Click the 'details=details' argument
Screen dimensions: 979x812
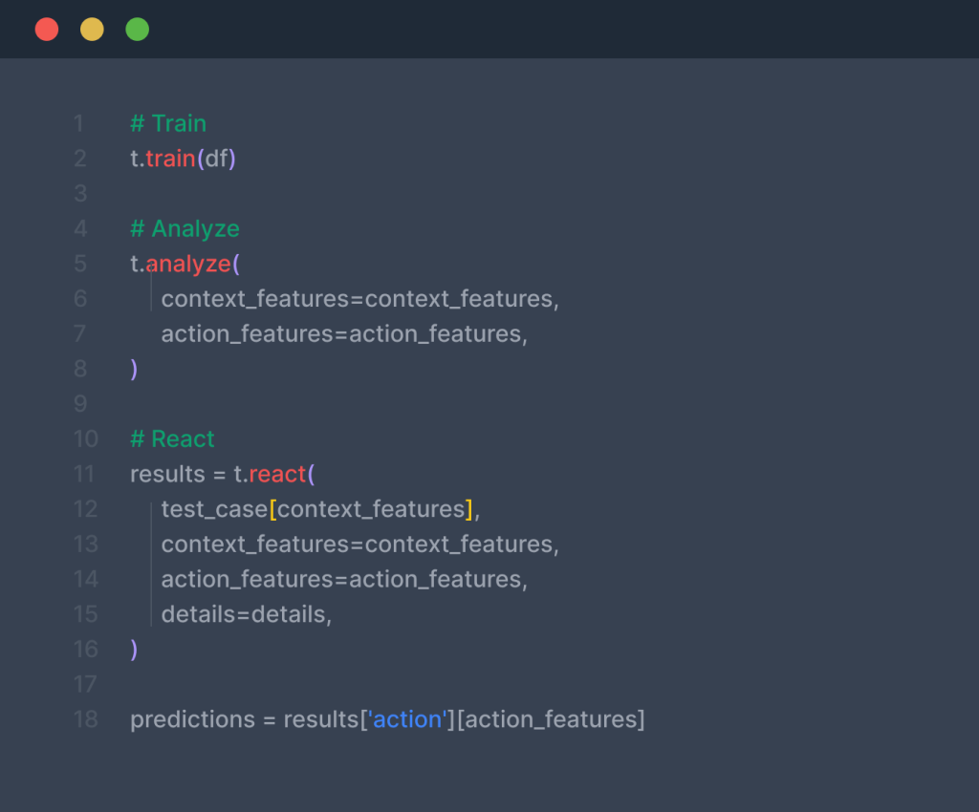246,614
